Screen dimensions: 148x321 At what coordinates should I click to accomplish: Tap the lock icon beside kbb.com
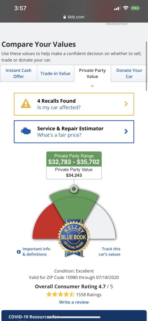(65, 17)
